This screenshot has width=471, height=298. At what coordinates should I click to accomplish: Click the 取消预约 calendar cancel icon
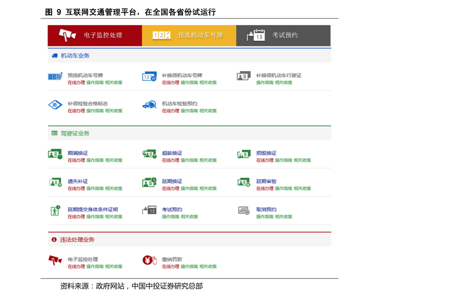pos(244,210)
